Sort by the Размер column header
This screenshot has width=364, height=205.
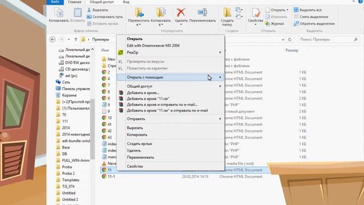[x=292, y=50]
